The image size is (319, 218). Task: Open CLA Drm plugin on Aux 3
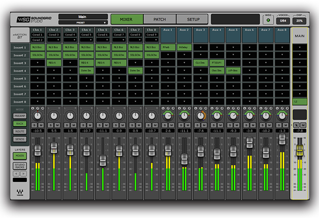[201, 63]
